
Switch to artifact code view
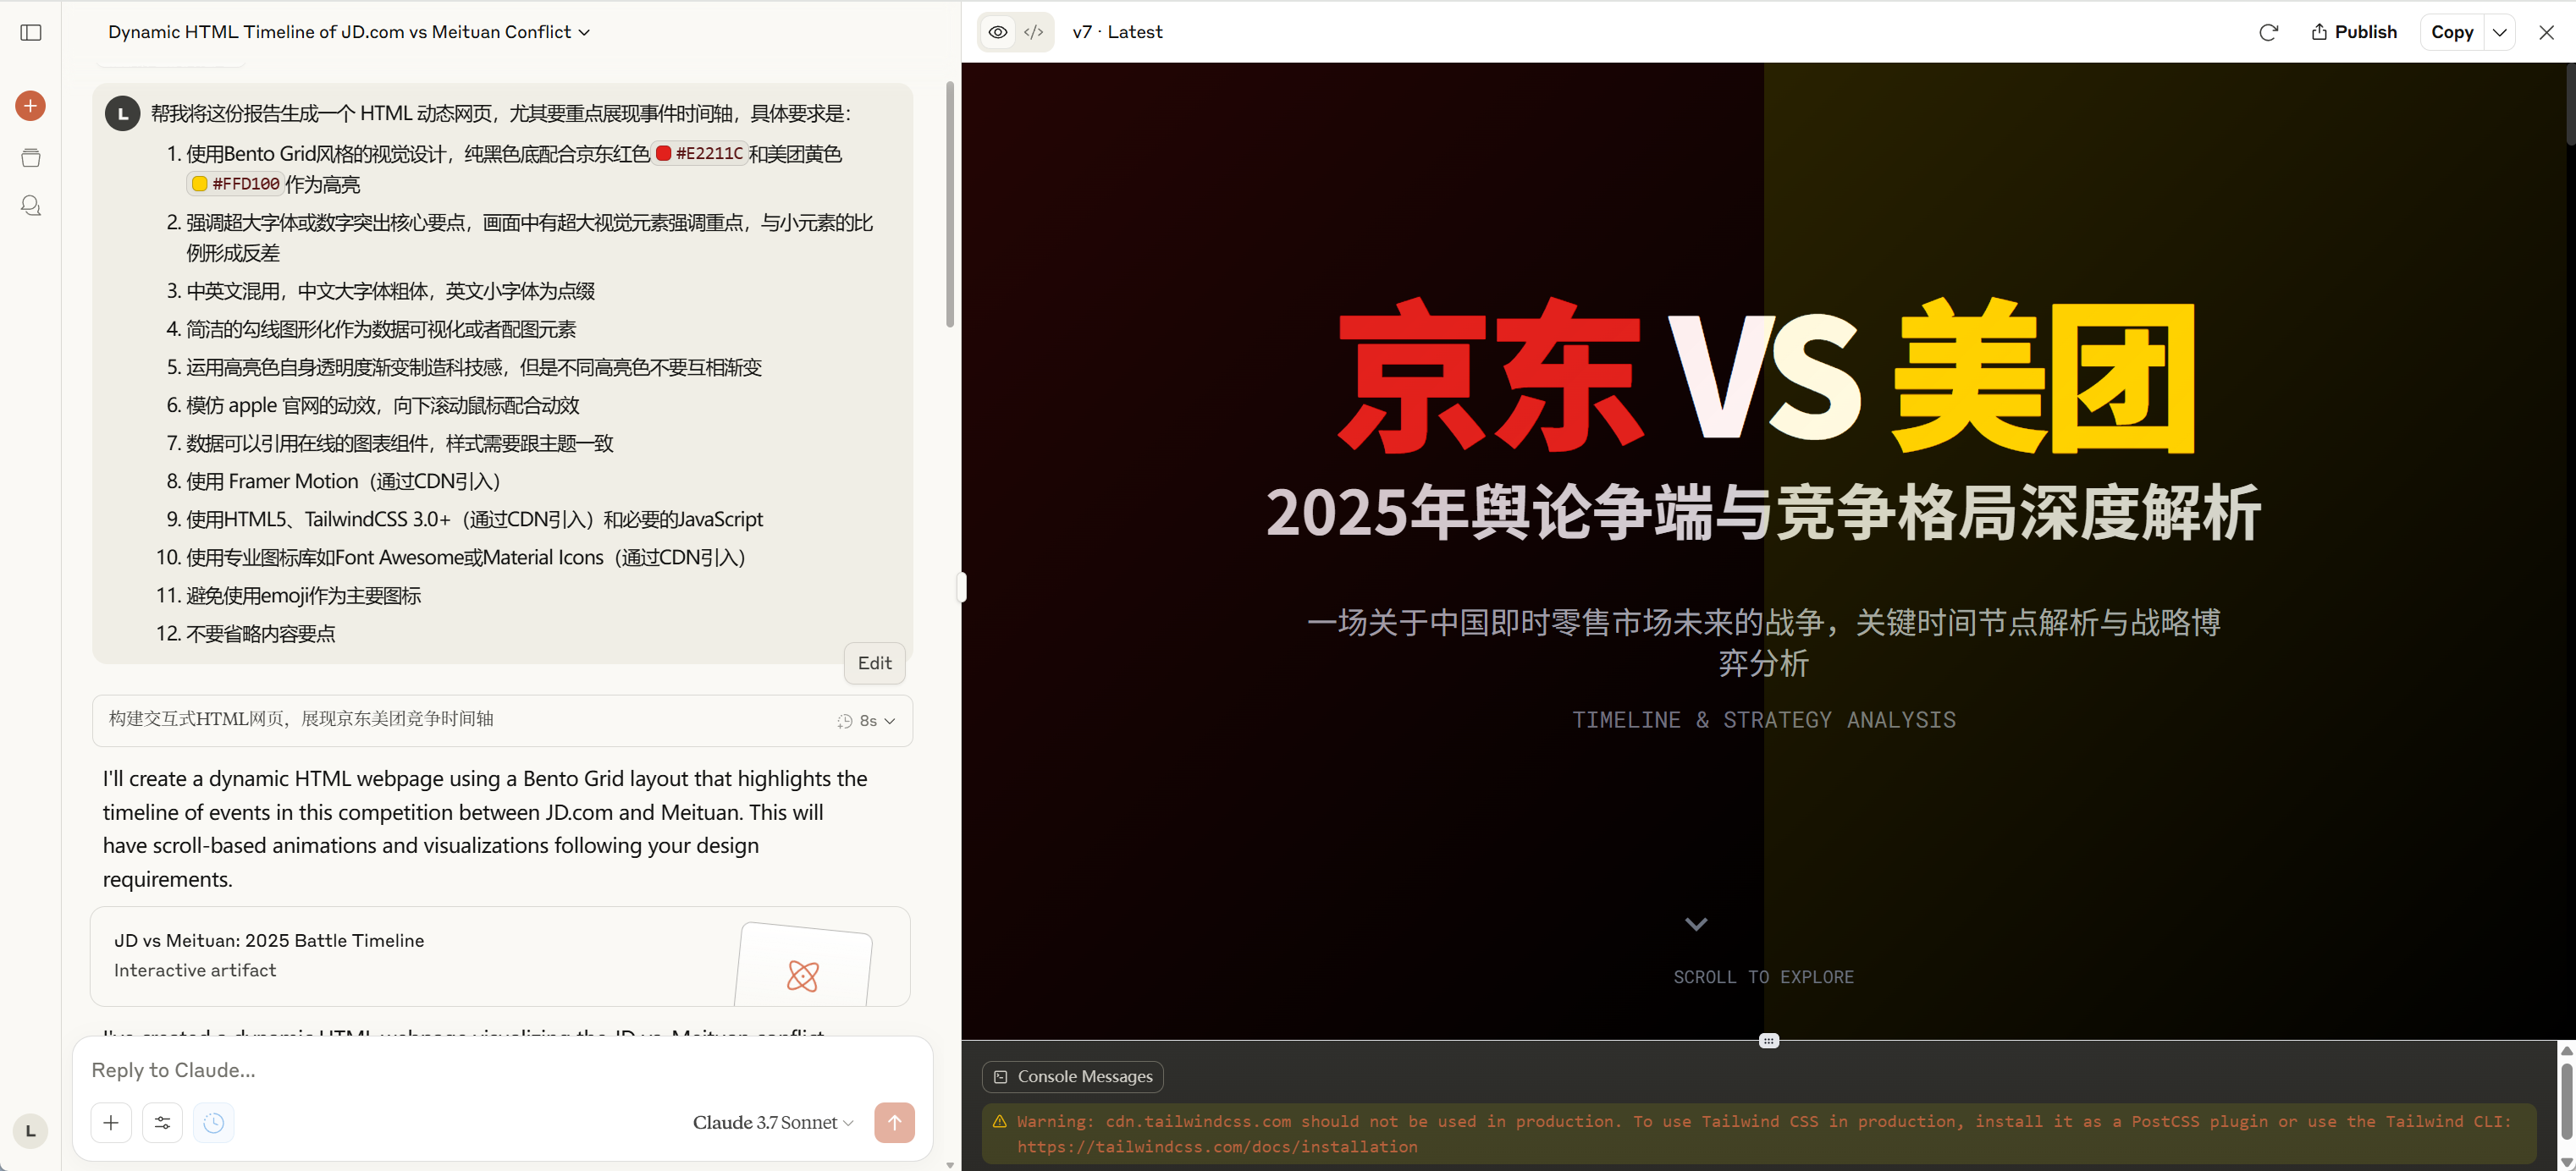[x=1034, y=32]
